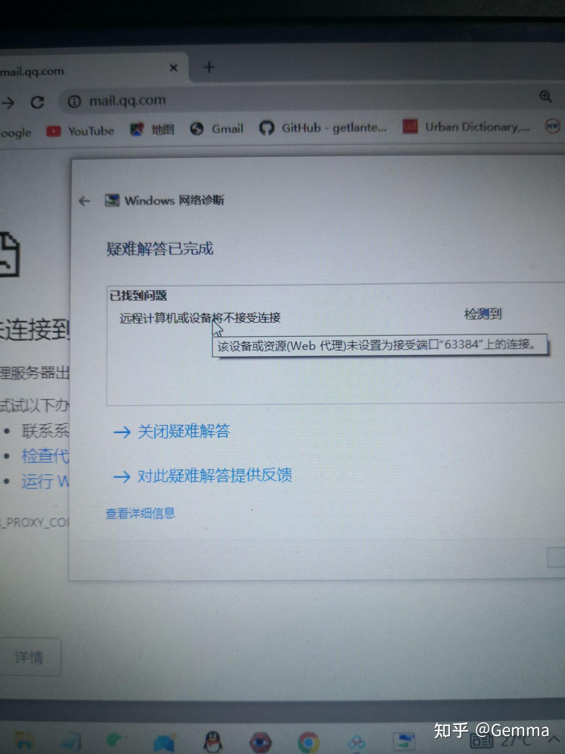
Task: Open the YouTube bookmark
Action: 80,131
